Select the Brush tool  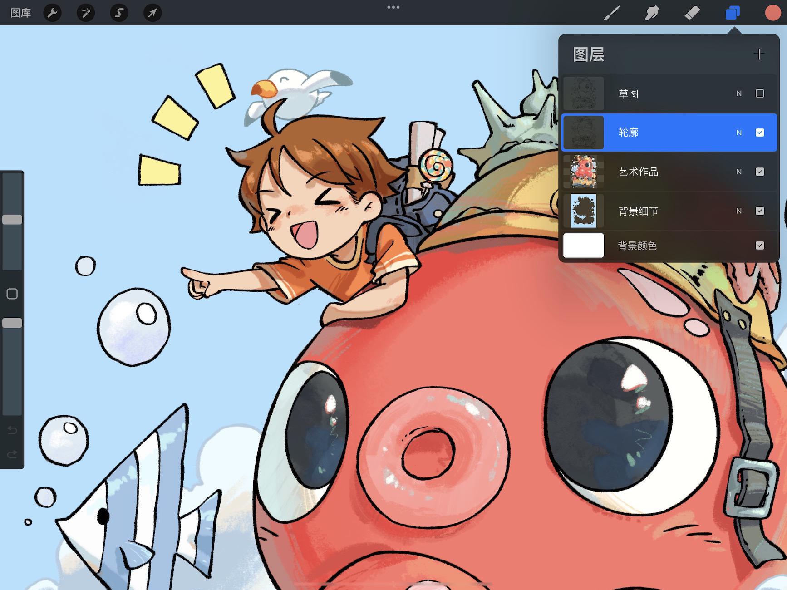point(612,13)
